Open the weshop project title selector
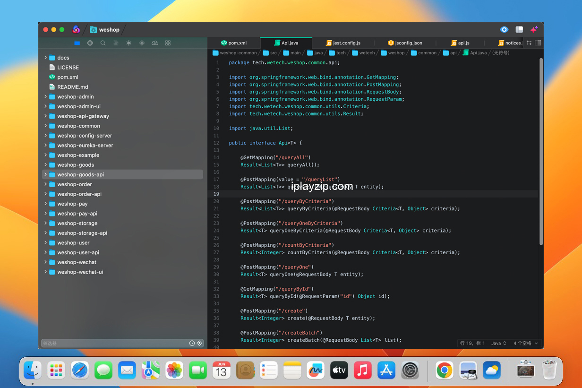The image size is (582, 388). click(105, 30)
